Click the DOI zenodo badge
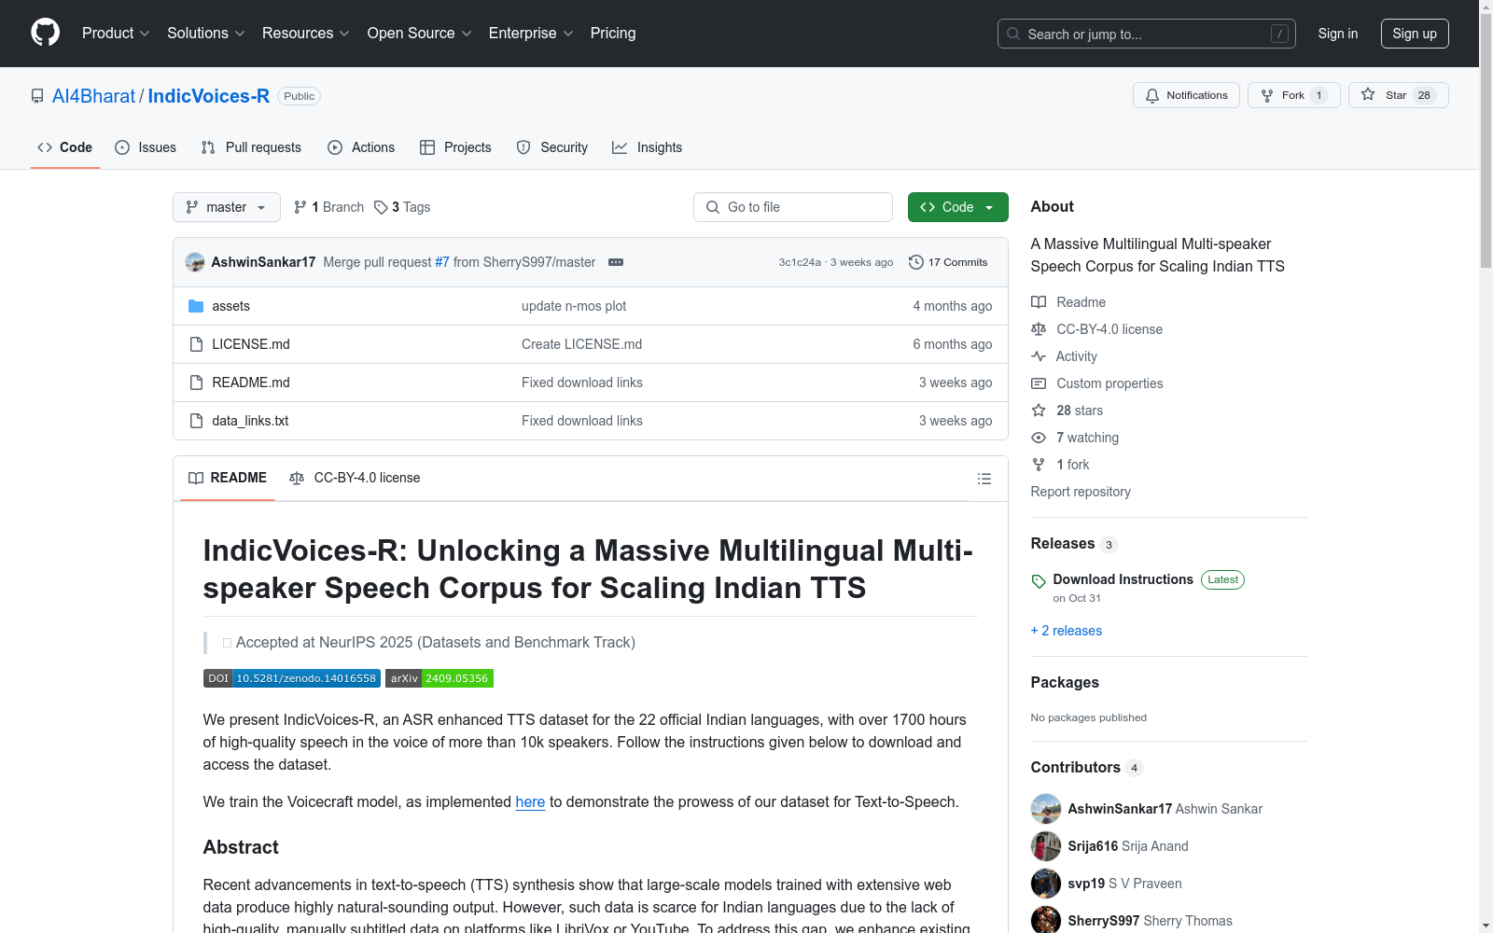The height and width of the screenshot is (933, 1493). (292, 678)
